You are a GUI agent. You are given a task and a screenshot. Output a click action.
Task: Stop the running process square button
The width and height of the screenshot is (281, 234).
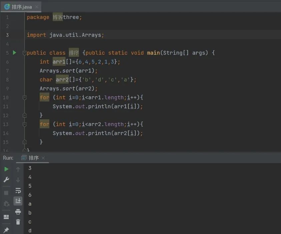(x=6, y=193)
